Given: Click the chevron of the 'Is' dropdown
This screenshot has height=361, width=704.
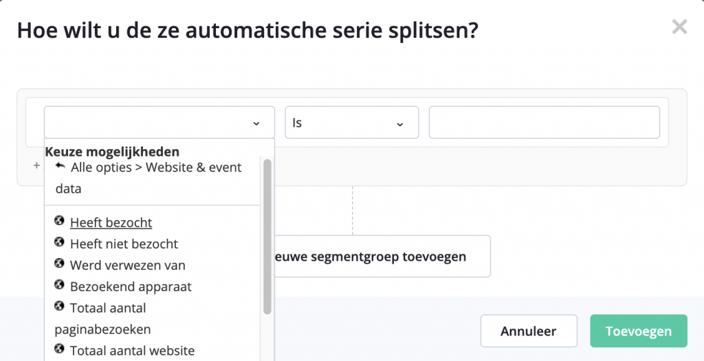Looking at the screenshot, I should pyautogui.click(x=400, y=124).
